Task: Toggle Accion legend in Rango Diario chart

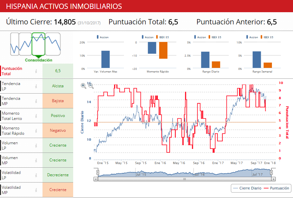Action: pos(200,37)
